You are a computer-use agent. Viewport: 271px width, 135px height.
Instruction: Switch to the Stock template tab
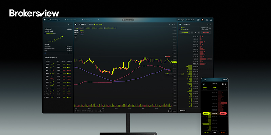click(87, 20)
